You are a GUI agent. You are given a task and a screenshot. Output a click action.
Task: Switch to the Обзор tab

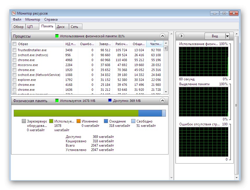(19, 27)
